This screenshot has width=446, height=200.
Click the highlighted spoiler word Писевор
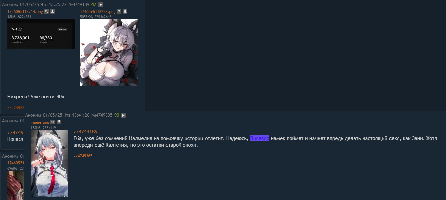coord(260,138)
